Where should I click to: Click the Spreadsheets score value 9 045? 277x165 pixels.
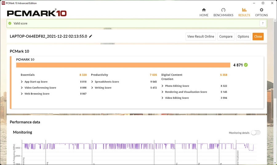tap(154, 82)
